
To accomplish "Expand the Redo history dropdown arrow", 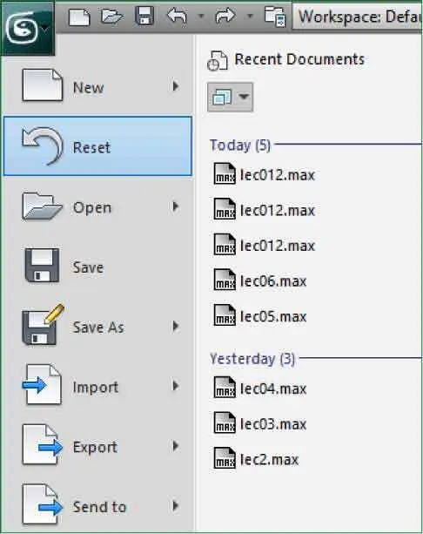I will point(250,16).
